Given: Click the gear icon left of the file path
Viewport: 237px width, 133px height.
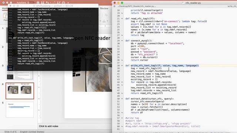Looking at the screenshot, I should [114, 6].
